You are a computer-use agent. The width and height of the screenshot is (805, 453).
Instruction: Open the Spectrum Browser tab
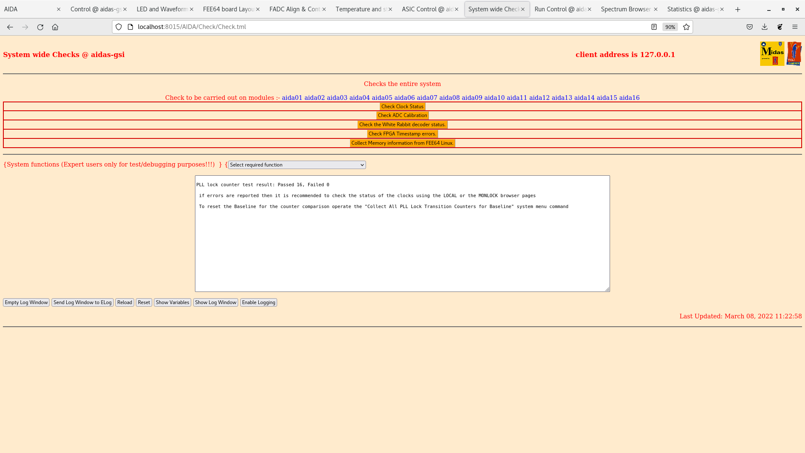coord(625,9)
